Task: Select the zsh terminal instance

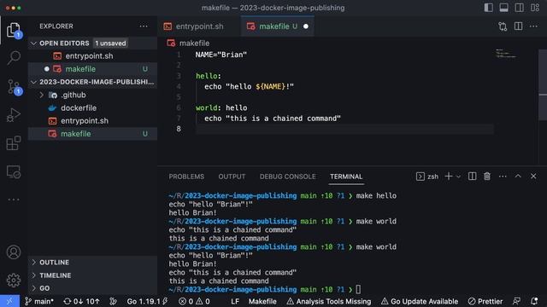Action: (x=427, y=177)
